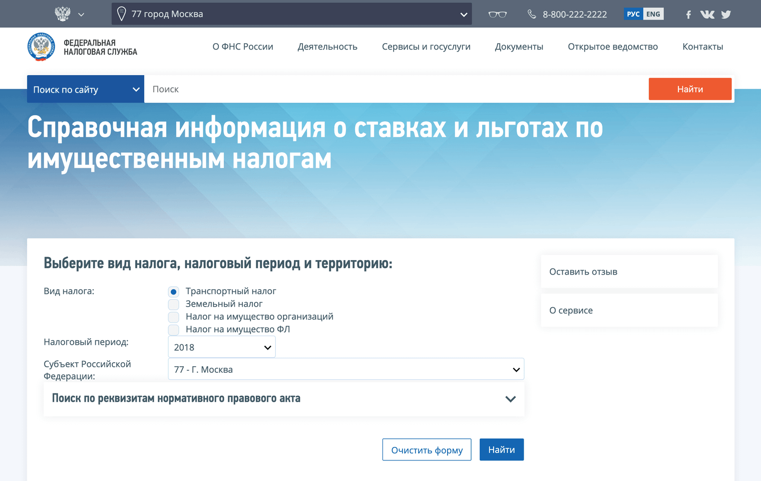Screen dimensions: 761x481
Task: Select Земельный налог radio option
Action: 174,304
